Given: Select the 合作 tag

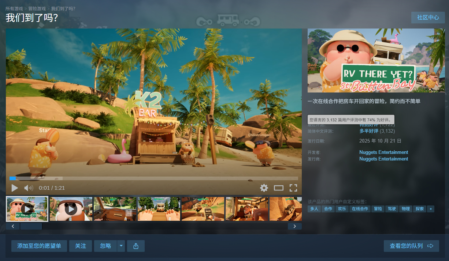Looking at the screenshot, I should (328, 209).
